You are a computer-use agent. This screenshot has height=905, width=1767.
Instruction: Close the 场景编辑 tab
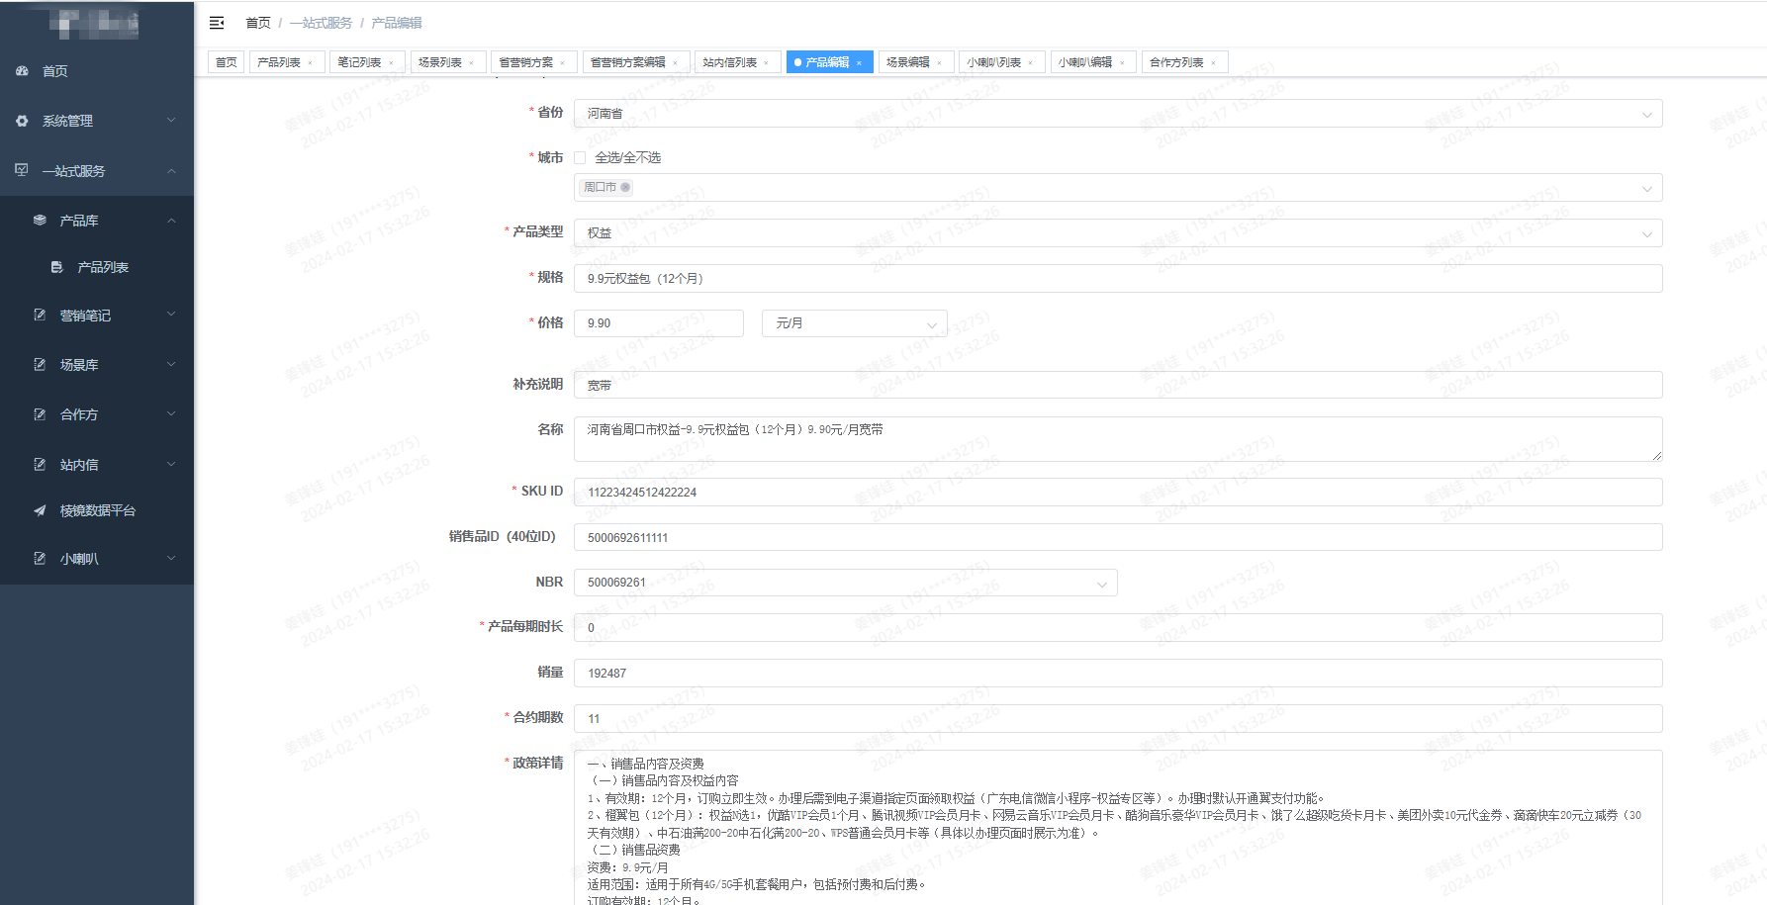pos(940,62)
